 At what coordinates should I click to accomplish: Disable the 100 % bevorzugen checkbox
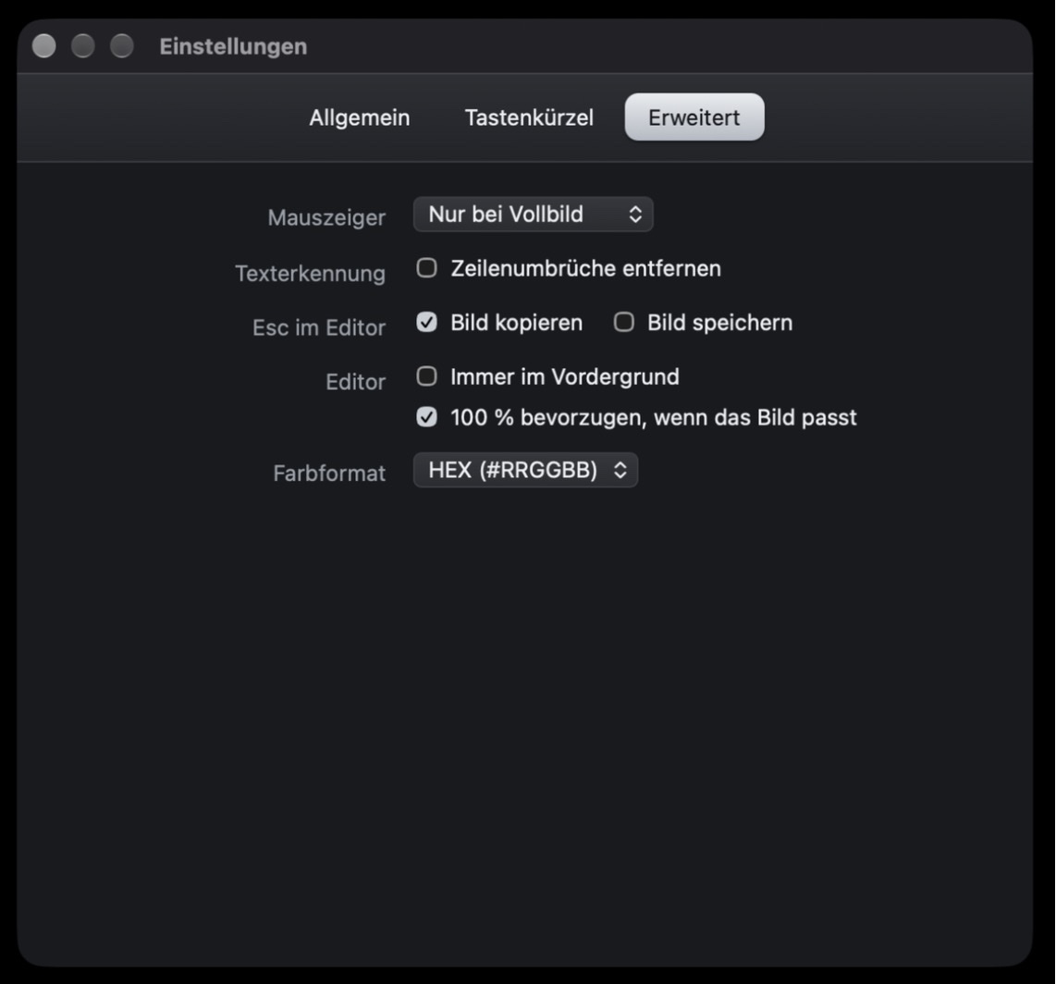426,418
